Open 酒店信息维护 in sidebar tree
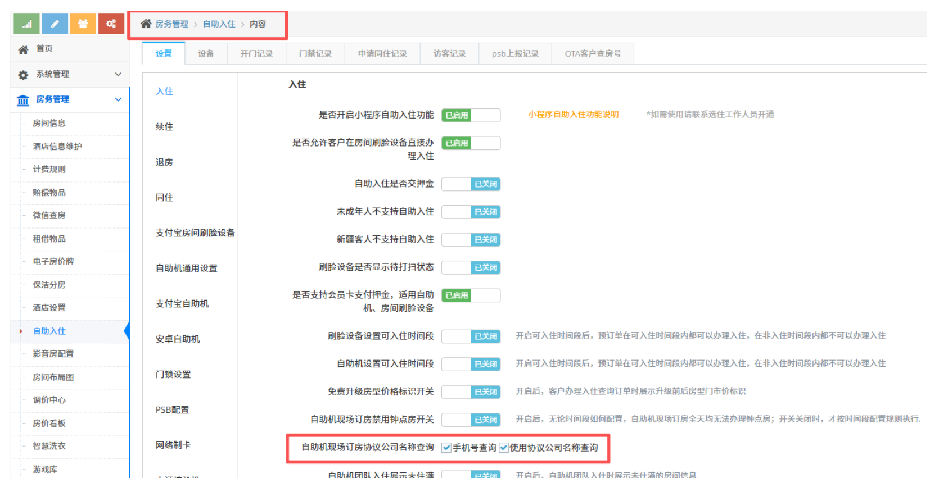The image size is (939, 478). (x=57, y=147)
